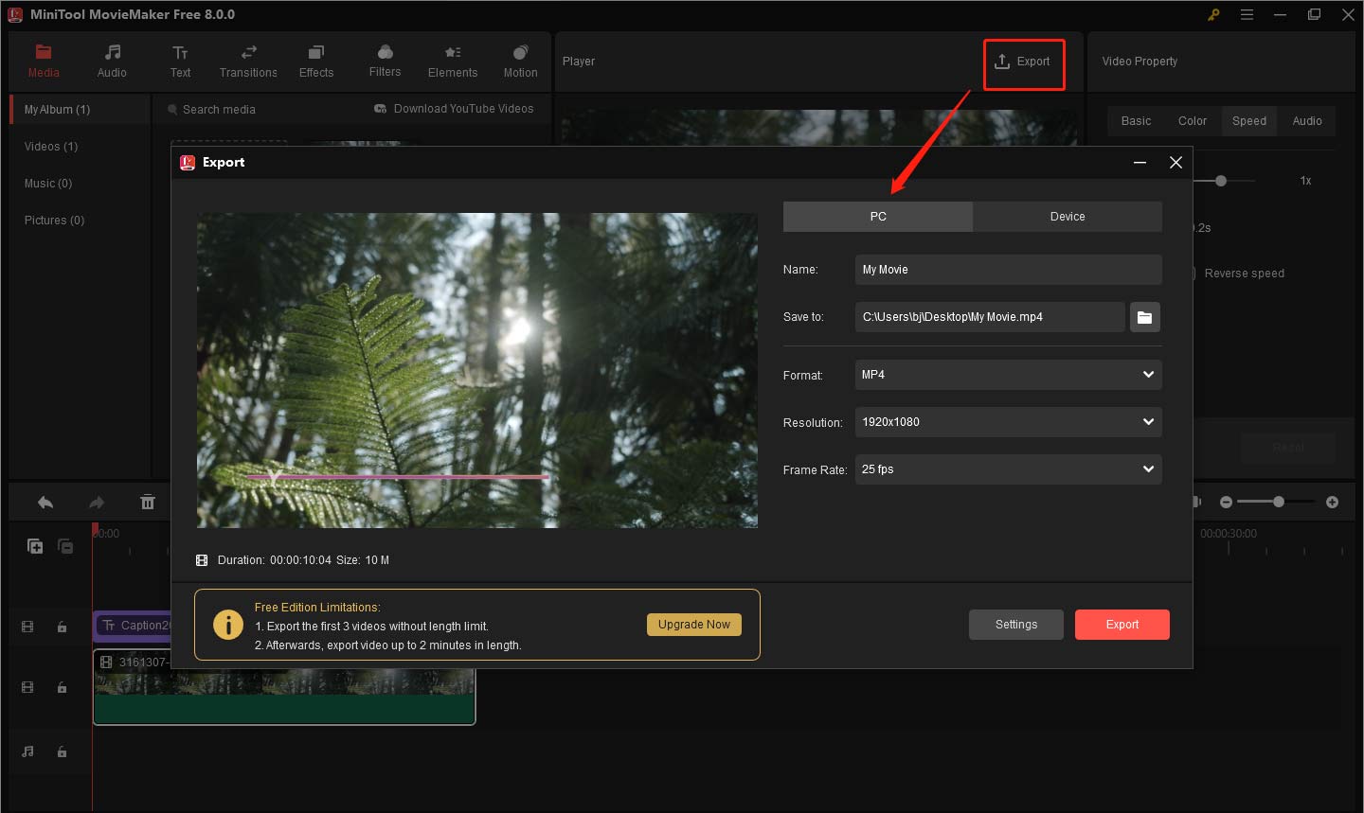Close the Export dialog

1176,163
